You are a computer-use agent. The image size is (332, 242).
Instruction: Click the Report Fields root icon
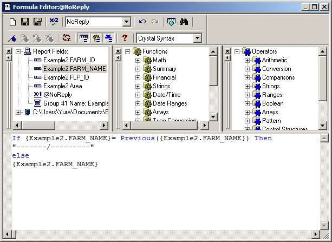pos(27,51)
